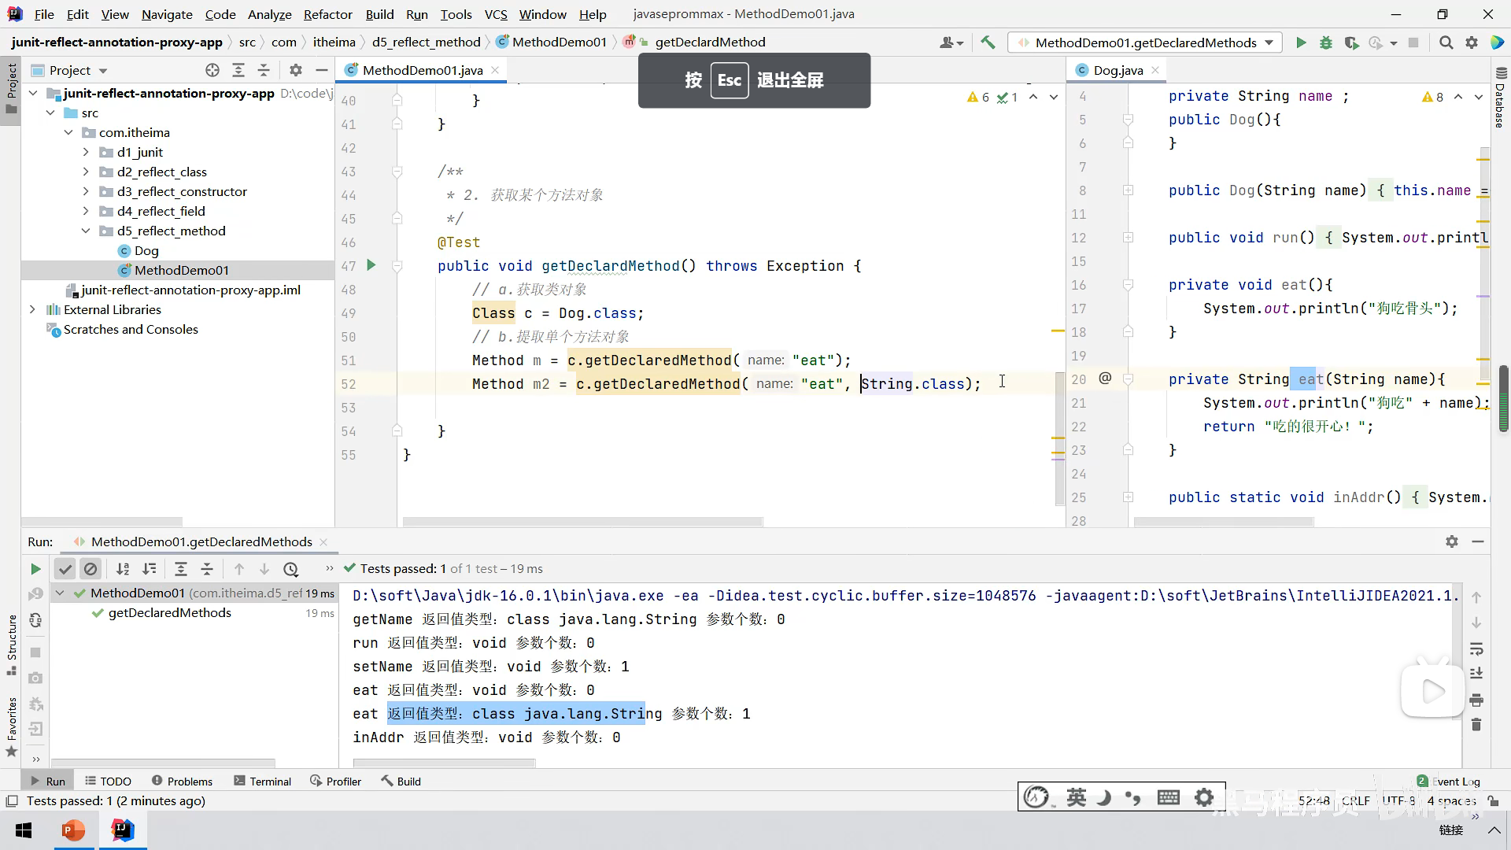Open the Problems tool window
This screenshot has width=1511, height=850.
coord(182,782)
